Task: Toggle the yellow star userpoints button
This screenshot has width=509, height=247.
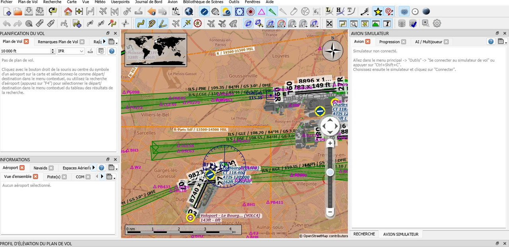Action: 378,12
